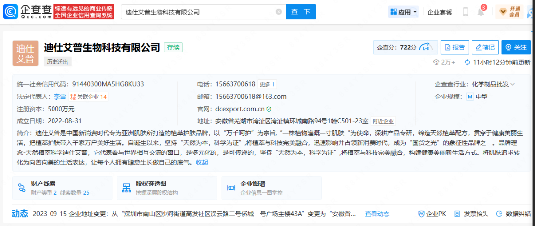
Task: Refresh data using the update icon
Action: tap(468, 62)
